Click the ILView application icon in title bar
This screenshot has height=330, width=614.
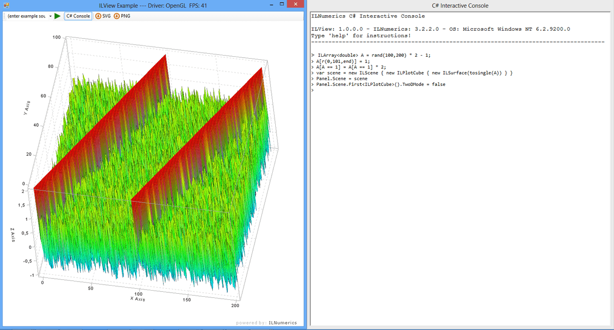7,5
